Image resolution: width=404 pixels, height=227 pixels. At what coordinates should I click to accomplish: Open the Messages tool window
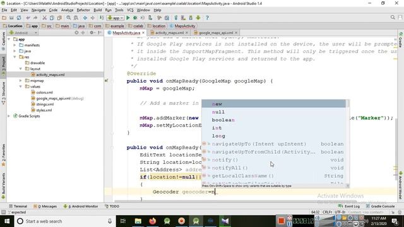(x=45, y=206)
